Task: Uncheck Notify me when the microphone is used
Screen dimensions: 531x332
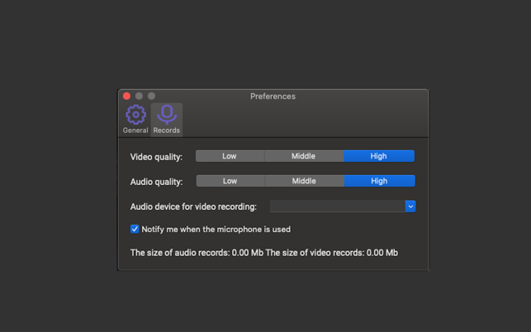Action: (135, 229)
